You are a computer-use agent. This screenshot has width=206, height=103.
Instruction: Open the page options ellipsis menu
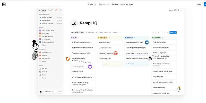[x=182, y=10]
